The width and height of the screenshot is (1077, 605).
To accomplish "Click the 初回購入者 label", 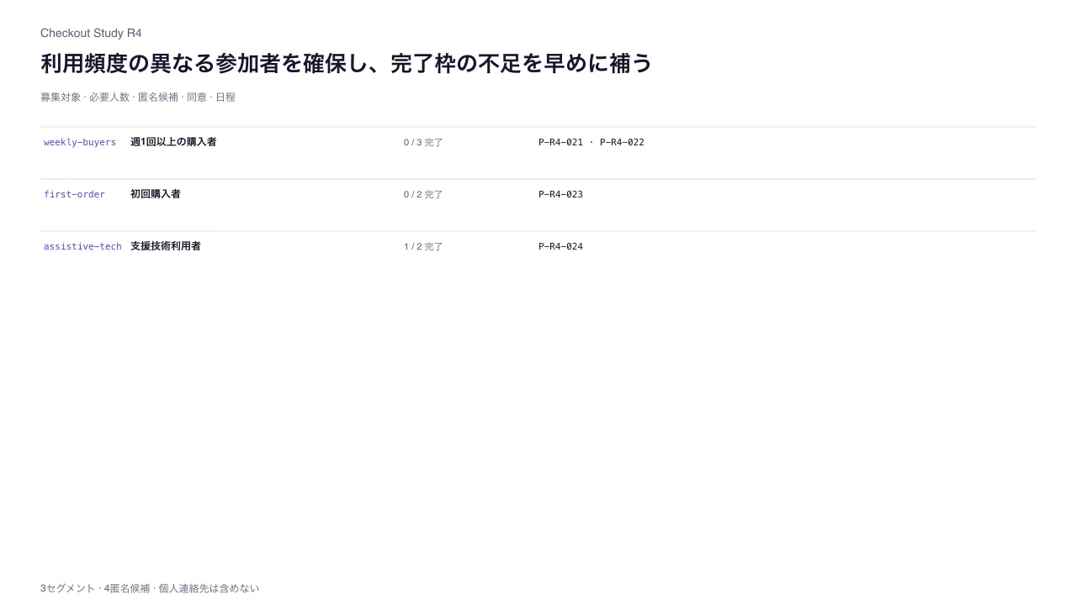I will tap(156, 194).
